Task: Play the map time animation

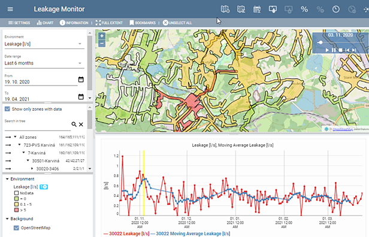Action: point(327,50)
